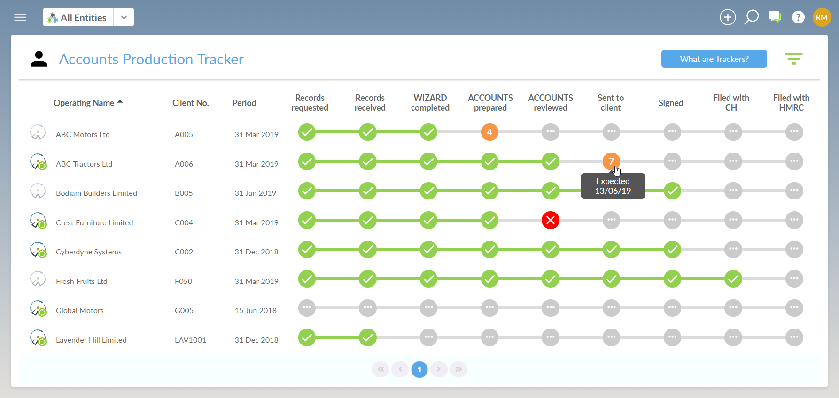This screenshot has height=398, width=839.
Task: Click the Filed with HMRC column header
Action: click(x=792, y=103)
